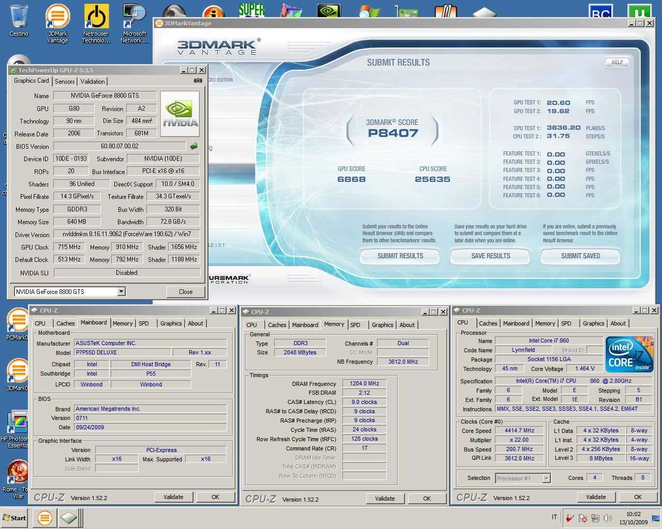Open Graphics tab in Processor CPU-Z window
This screenshot has width=662, height=529.
coord(593,323)
